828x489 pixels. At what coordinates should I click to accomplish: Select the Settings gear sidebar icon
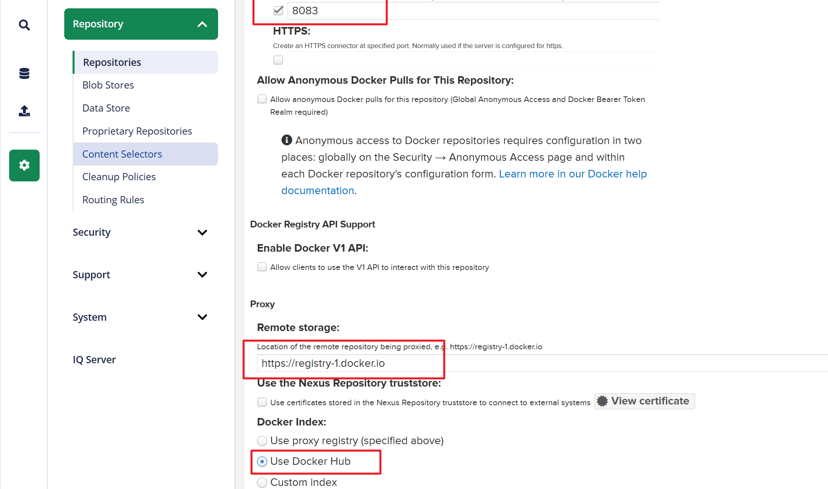point(24,166)
